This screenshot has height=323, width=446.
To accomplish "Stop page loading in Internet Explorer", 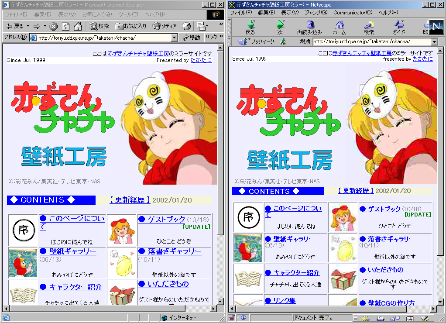I will click(x=53, y=27).
